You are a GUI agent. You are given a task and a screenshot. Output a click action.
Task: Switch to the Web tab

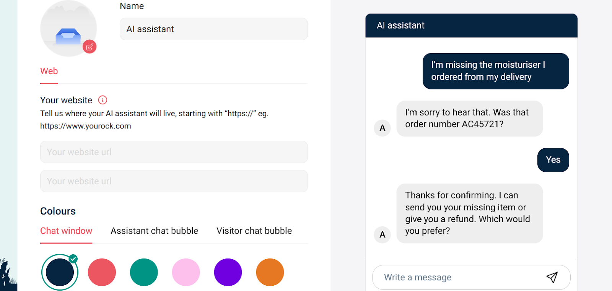pyautogui.click(x=49, y=71)
